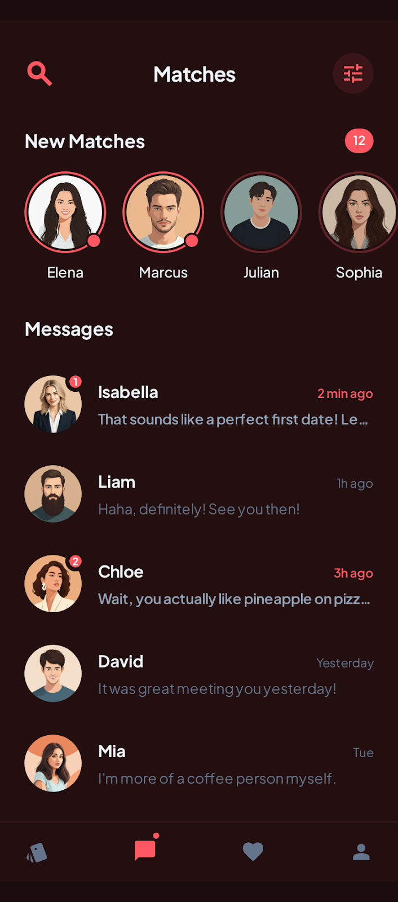The height and width of the screenshot is (902, 398).
Task: Open the conversation with Liam
Action: coord(199,494)
